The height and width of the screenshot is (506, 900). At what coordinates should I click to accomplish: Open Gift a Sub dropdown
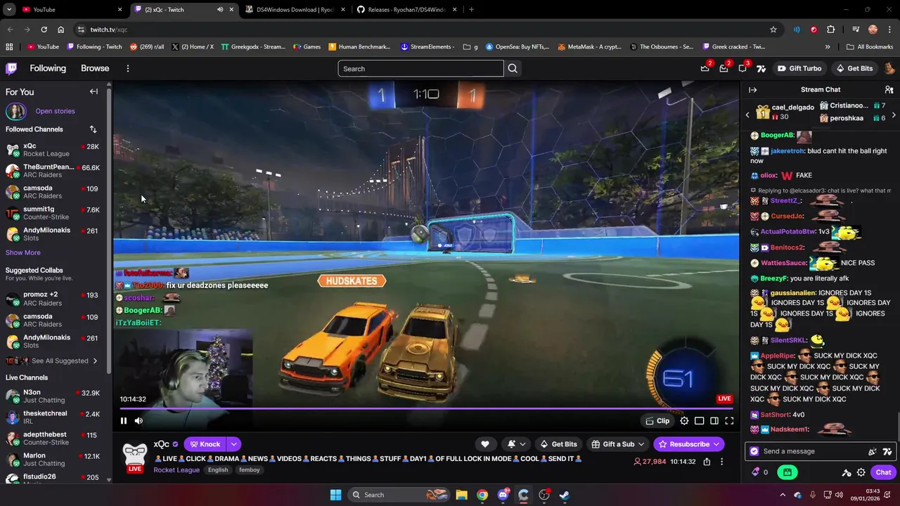[x=618, y=444]
